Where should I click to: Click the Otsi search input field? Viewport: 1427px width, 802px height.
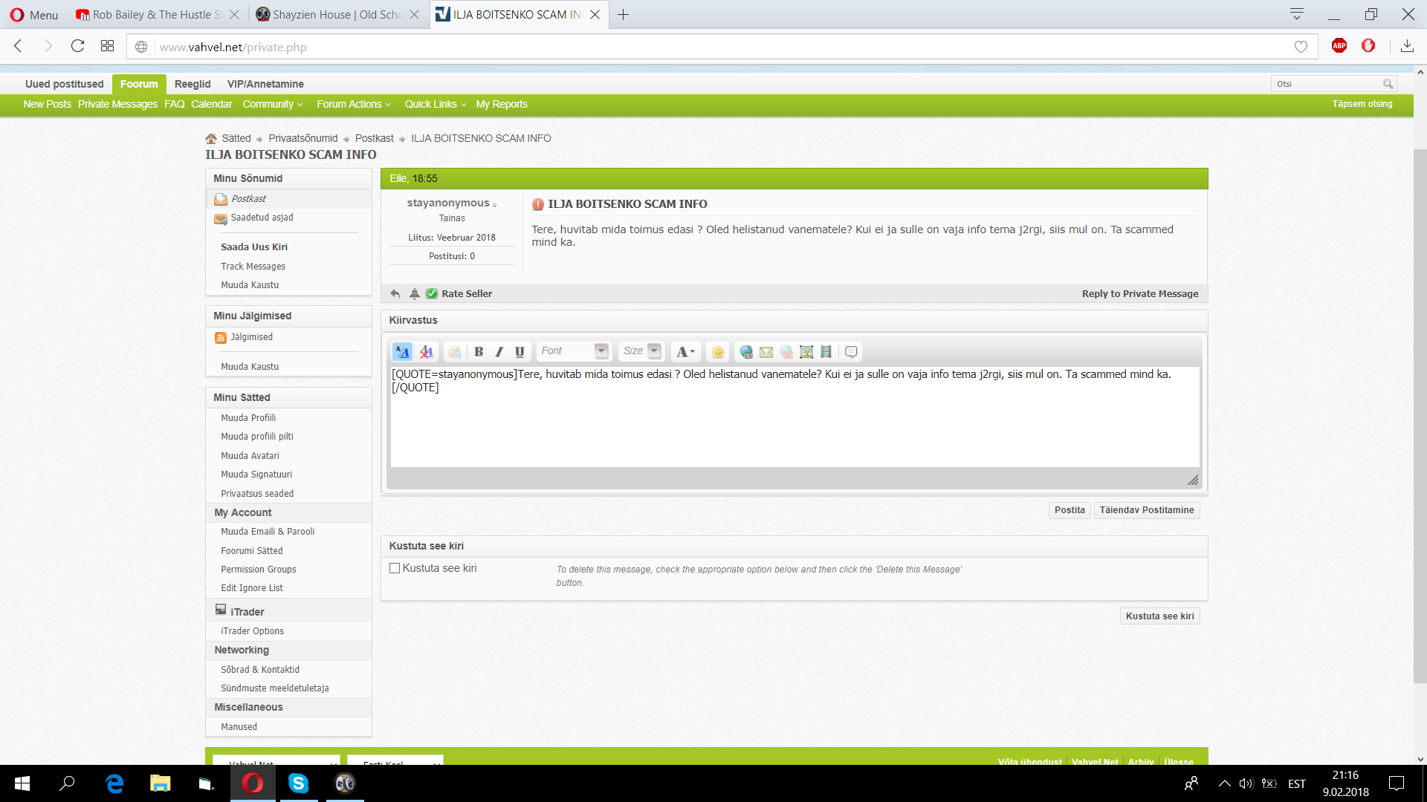1327,84
